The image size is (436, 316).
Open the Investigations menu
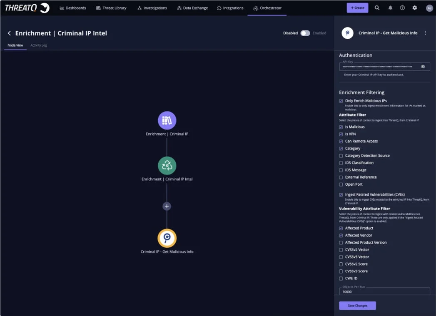(x=152, y=8)
